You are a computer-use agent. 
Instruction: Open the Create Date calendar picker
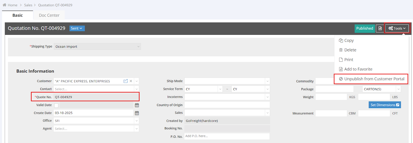tap(137, 113)
